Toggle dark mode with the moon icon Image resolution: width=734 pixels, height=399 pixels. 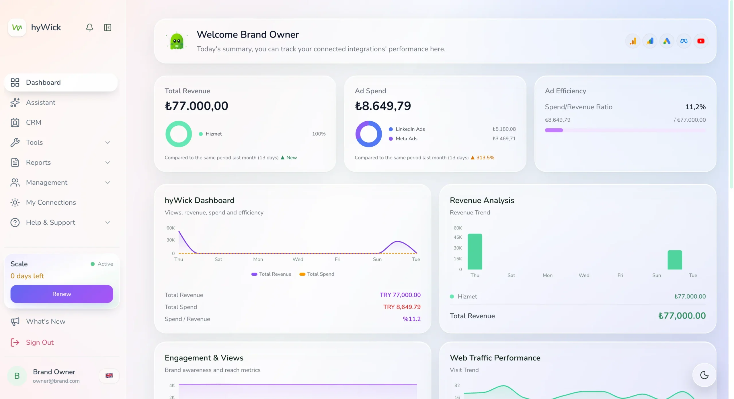click(704, 375)
